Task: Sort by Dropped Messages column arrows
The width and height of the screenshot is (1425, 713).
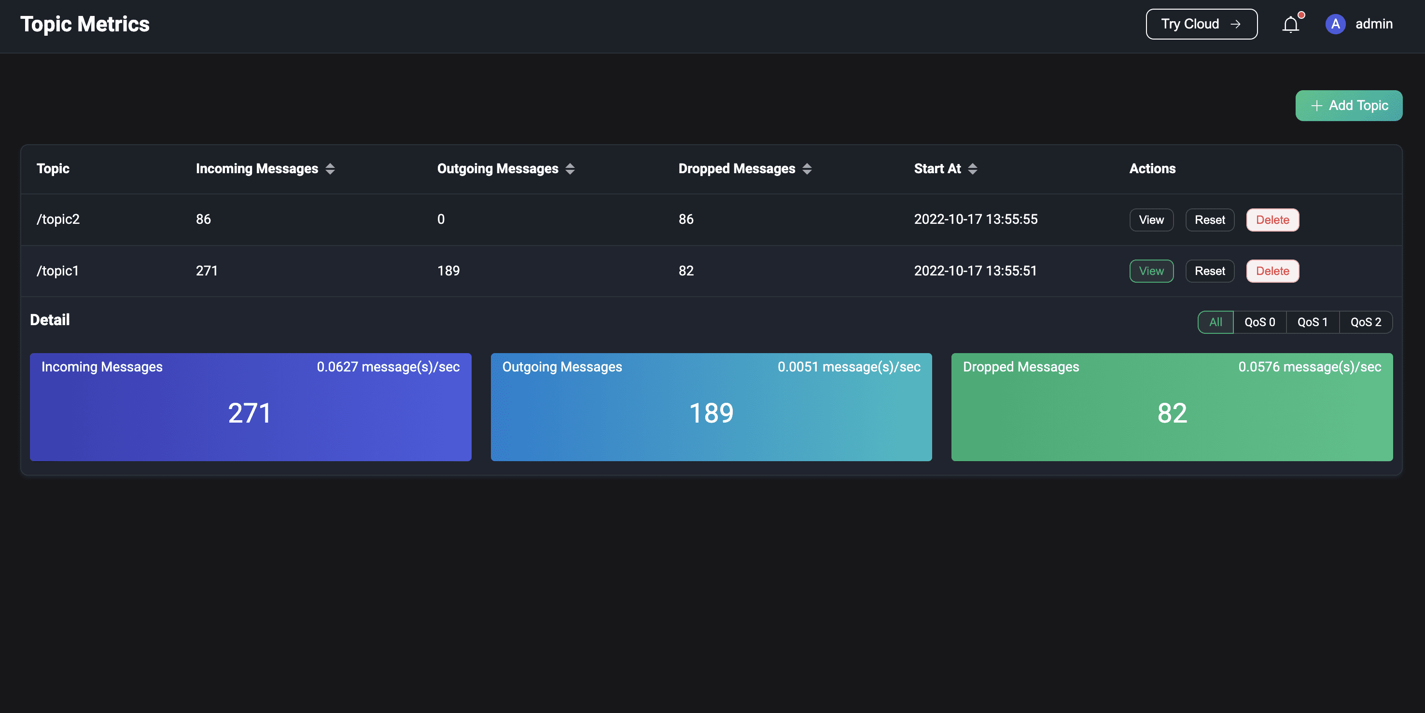Action: 807,169
